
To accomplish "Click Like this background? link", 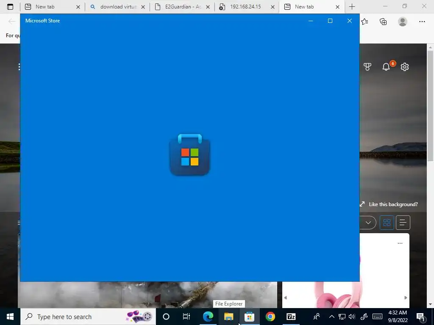I will point(393,204).
